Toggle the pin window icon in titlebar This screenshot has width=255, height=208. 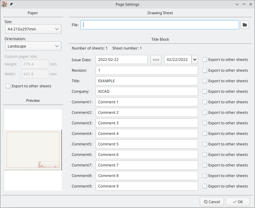pos(11,4)
